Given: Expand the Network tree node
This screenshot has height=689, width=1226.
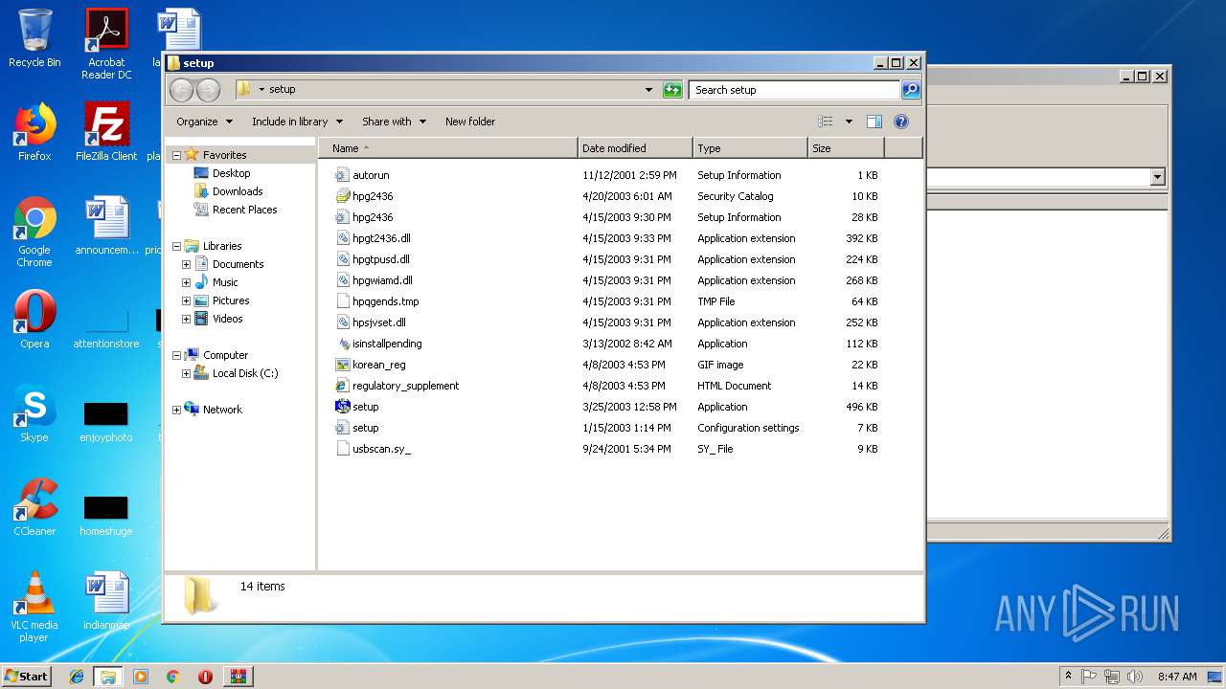Looking at the screenshot, I should tap(176, 410).
